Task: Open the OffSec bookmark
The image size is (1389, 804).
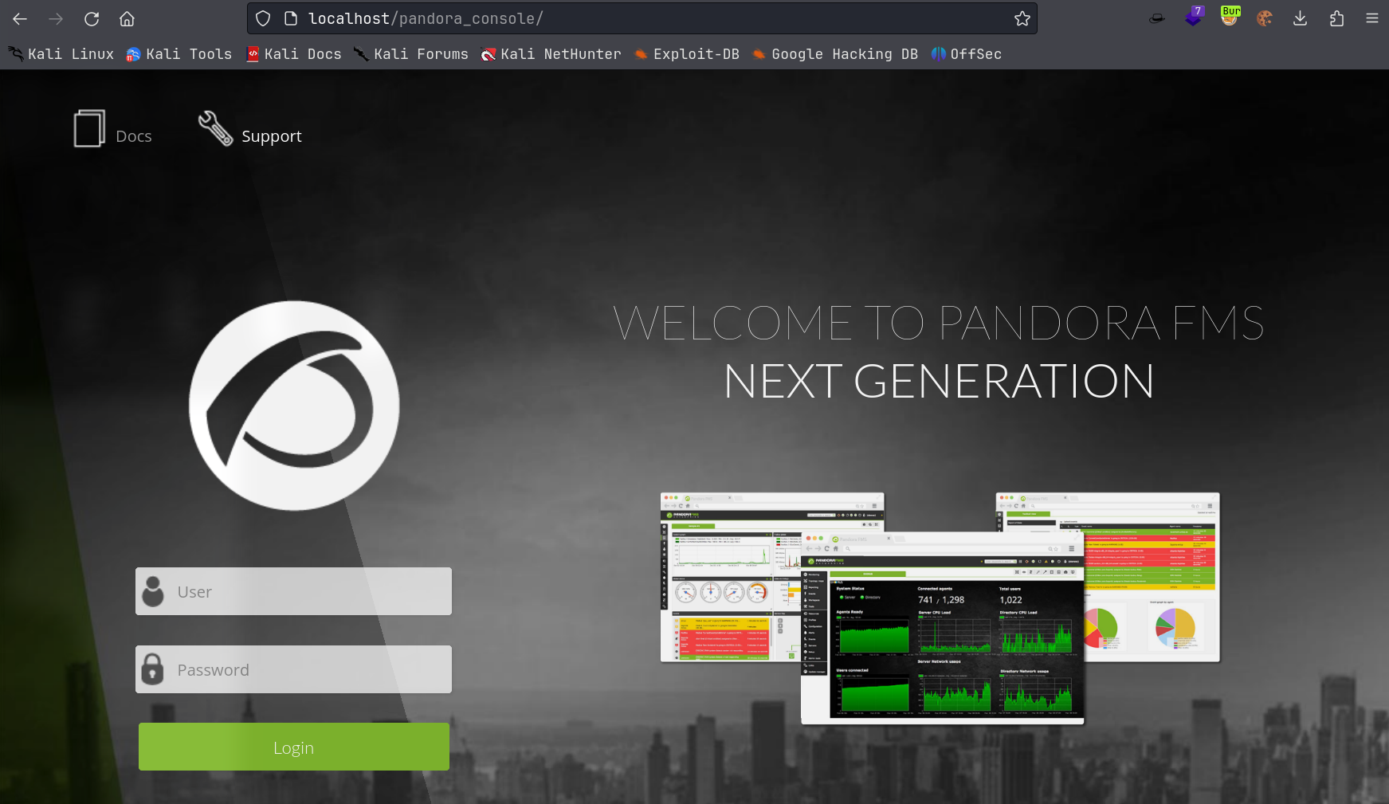Action: point(967,54)
